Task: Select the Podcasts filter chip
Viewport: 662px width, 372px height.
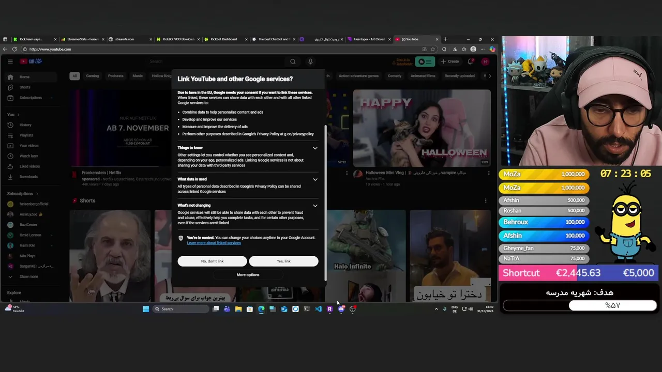Action: click(116, 76)
